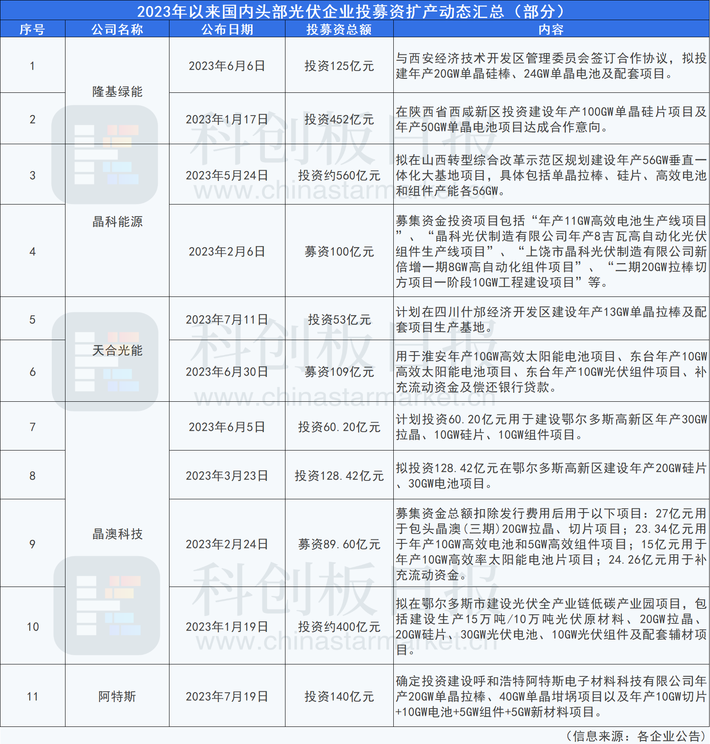Click the 公布日期 column header

pos(227,29)
